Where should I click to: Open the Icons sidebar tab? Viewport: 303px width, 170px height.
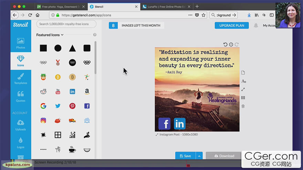tap(20, 61)
